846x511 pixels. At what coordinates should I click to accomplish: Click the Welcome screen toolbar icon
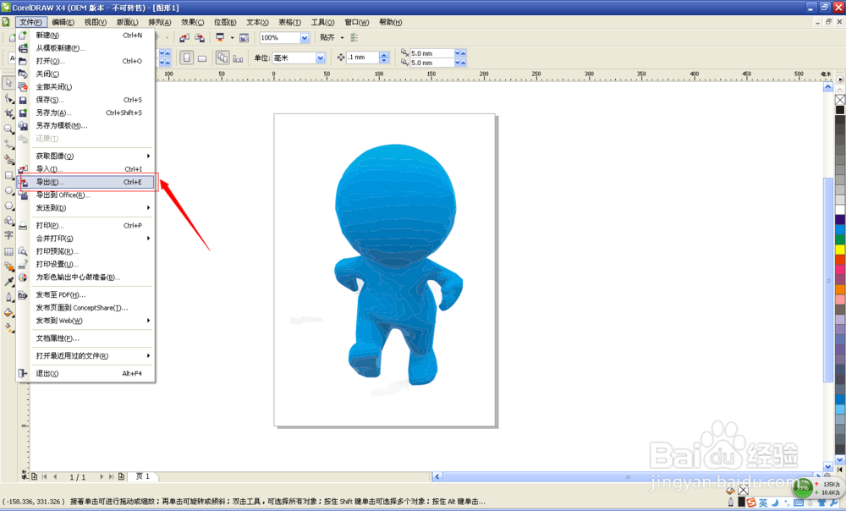coord(244,38)
